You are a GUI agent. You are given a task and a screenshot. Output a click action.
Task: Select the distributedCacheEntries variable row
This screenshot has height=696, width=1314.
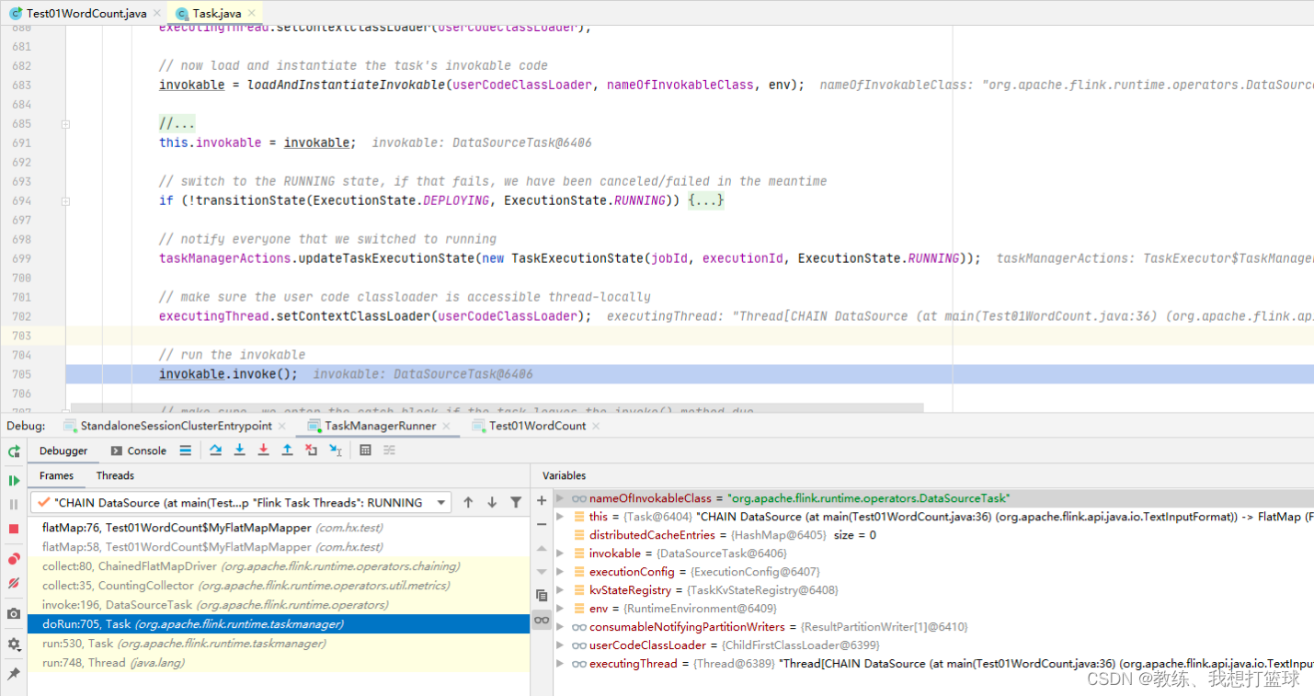click(933, 535)
